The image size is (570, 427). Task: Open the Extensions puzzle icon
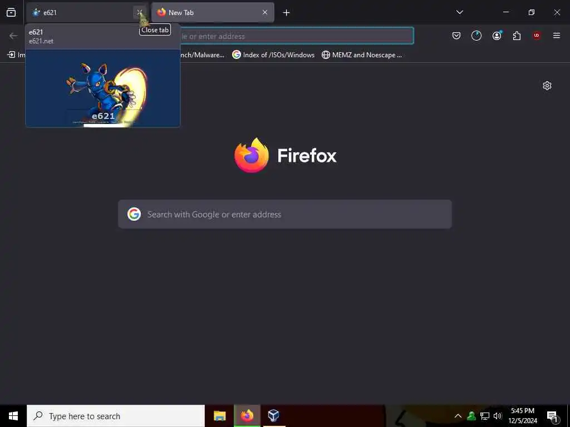pos(517,36)
